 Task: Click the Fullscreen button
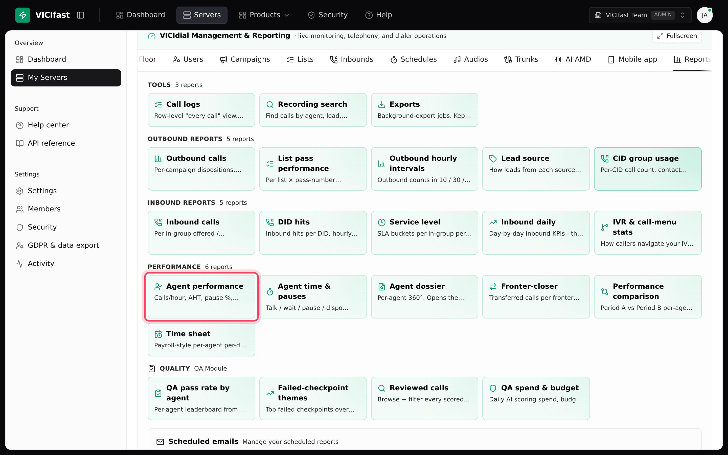[677, 36]
